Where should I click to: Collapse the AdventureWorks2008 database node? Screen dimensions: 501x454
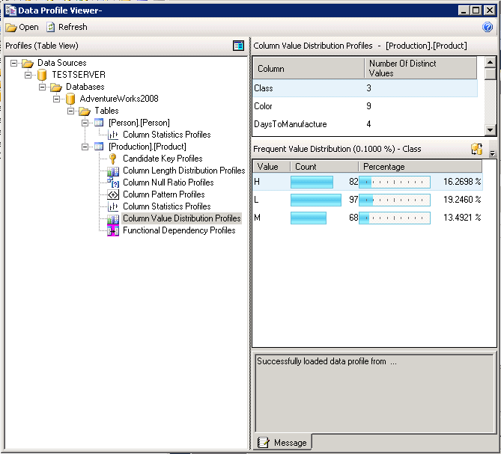(x=57, y=99)
